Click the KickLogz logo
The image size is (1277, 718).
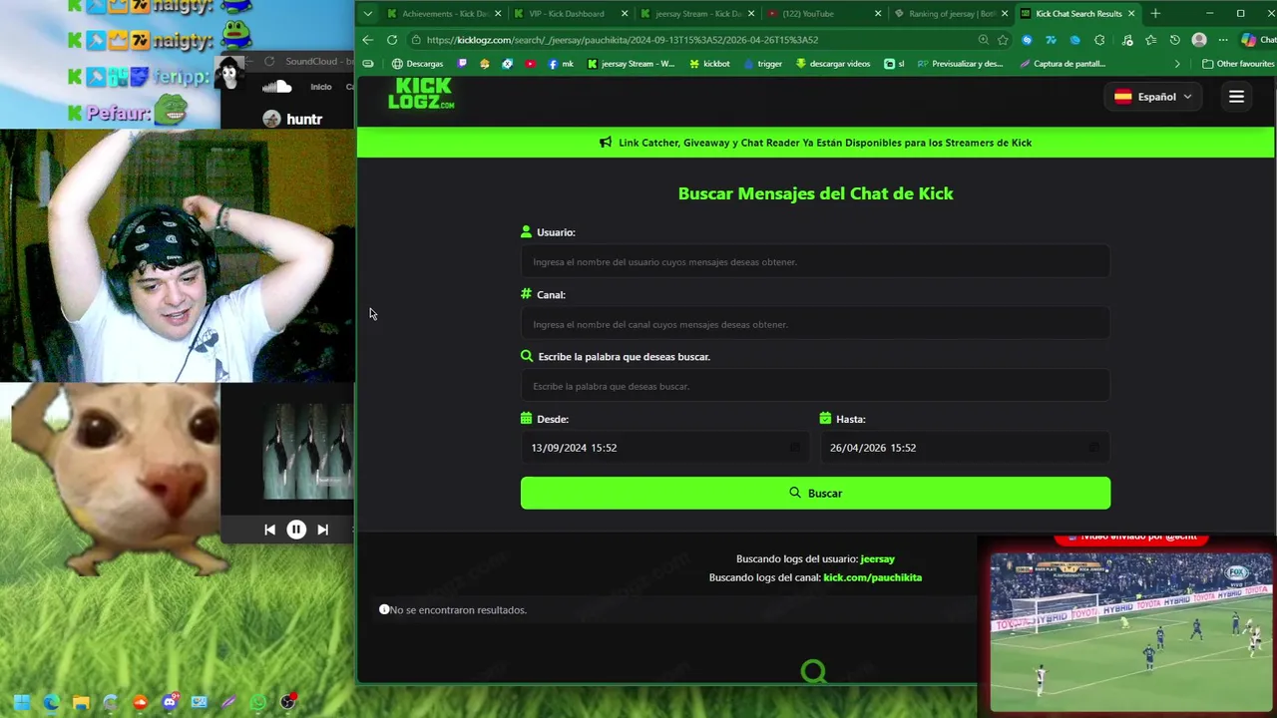point(421,94)
